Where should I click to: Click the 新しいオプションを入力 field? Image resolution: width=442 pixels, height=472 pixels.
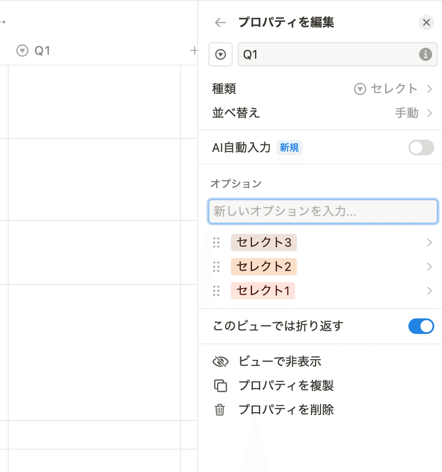tap(323, 211)
